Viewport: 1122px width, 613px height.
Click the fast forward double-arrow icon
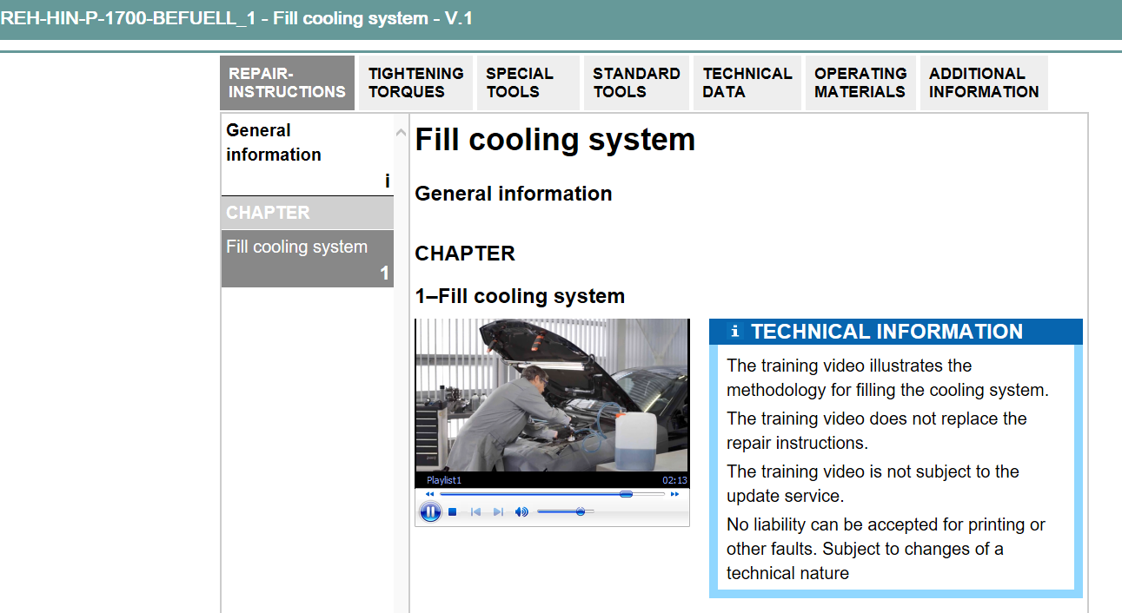(x=674, y=494)
